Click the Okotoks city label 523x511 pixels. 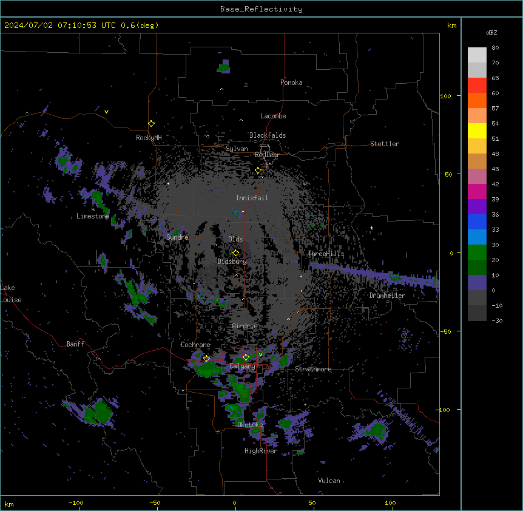250,425
